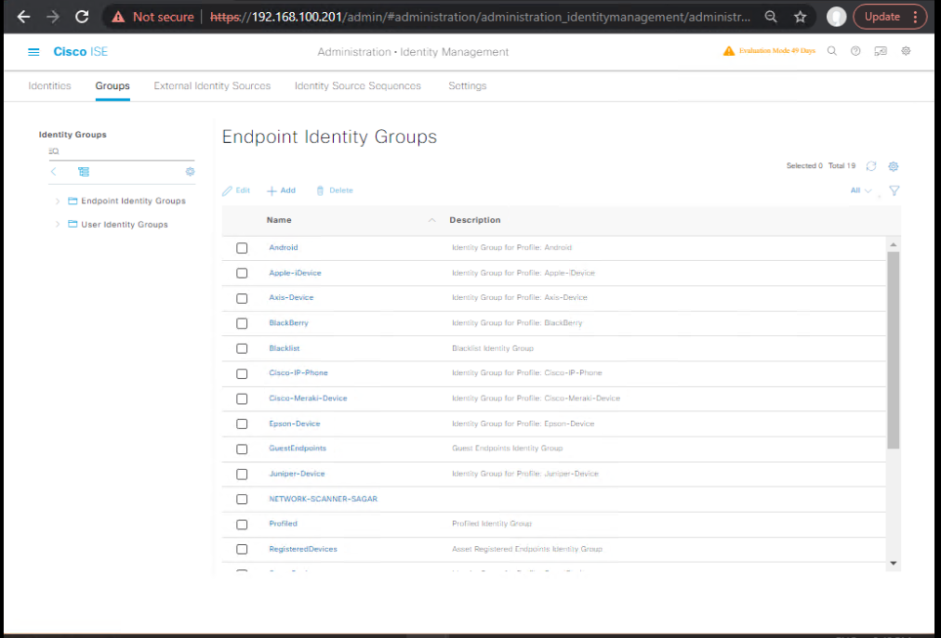Open table settings gear near Total 19
Viewport: 941px width, 638px height.
point(894,166)
